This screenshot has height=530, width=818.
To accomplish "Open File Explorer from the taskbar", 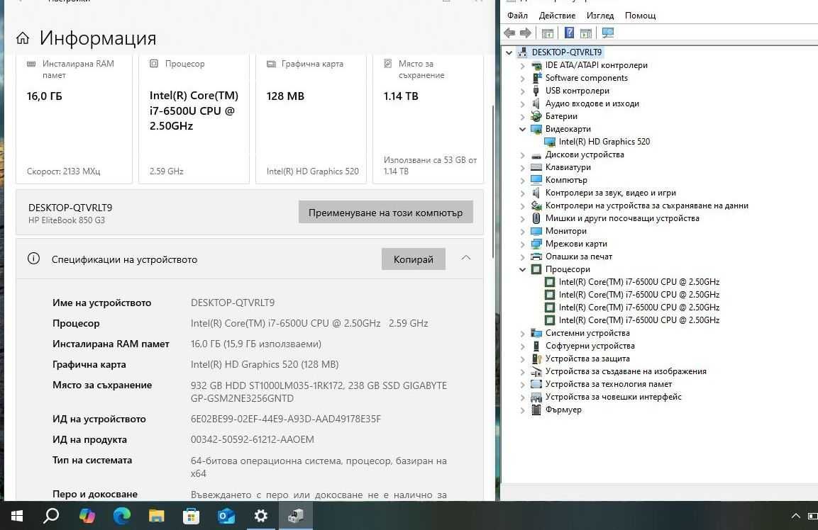I will tap(157, 516).
